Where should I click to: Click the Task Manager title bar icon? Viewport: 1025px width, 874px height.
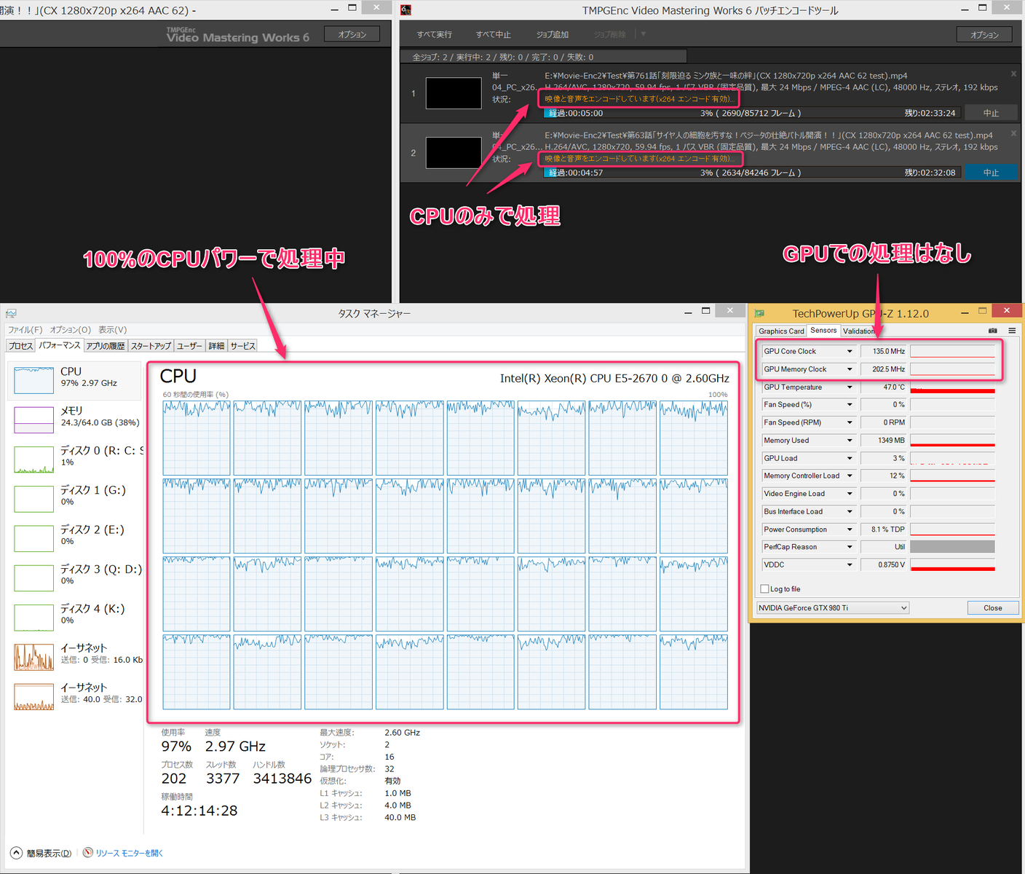11,313
